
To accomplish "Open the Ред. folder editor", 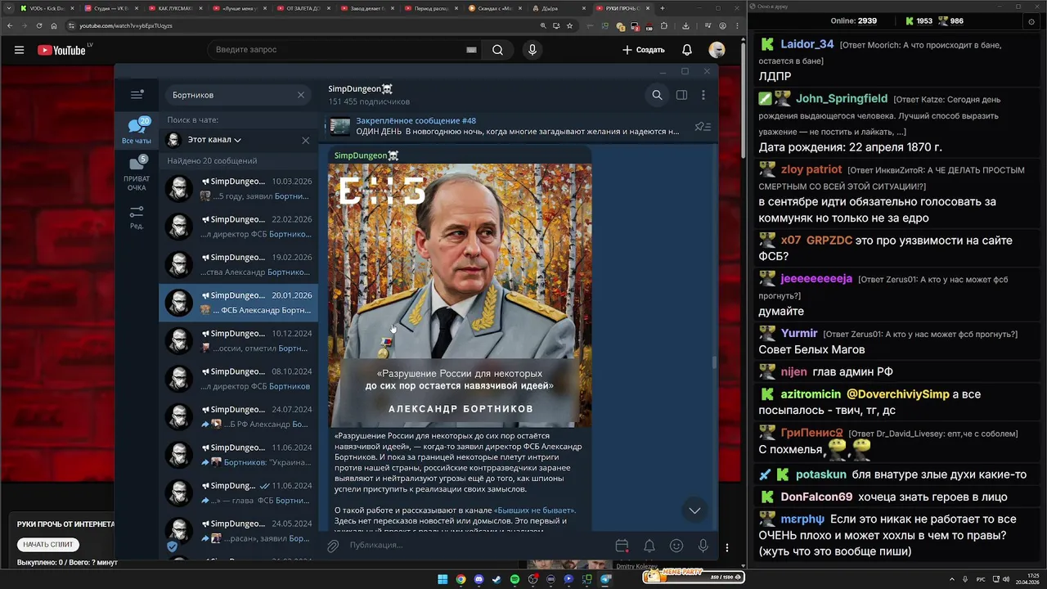I will point(137,217).
